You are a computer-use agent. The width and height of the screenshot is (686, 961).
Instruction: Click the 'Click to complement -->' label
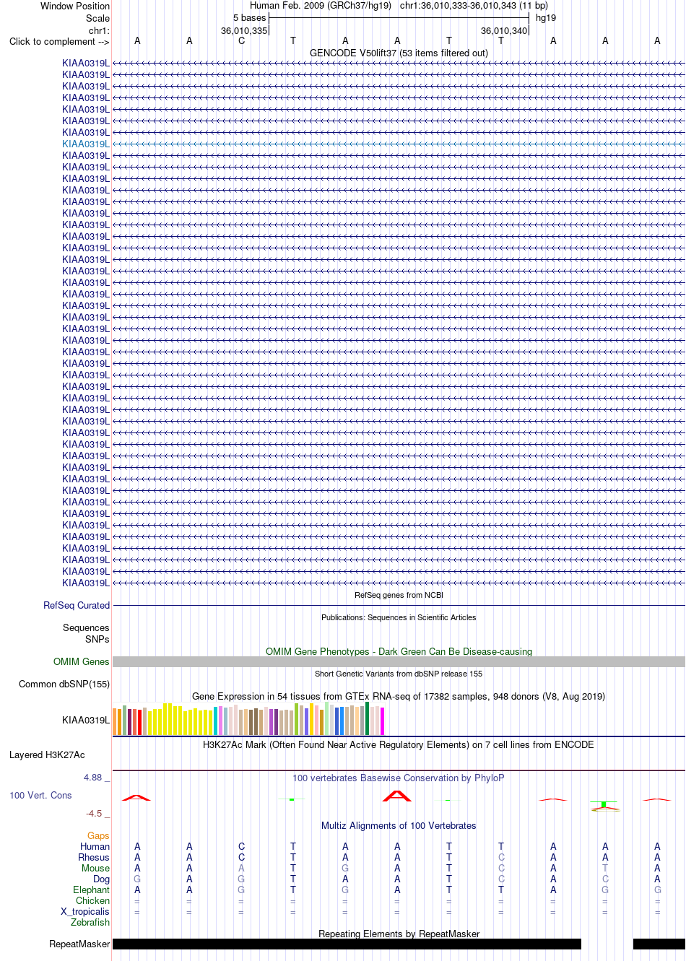pyautogui.click(x=59, y=41)
